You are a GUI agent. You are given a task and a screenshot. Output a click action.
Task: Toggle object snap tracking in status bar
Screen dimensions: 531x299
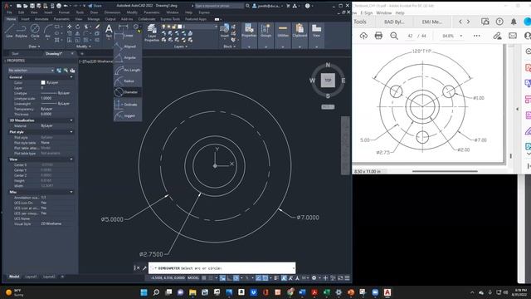pyautogui.click(x=258, y=278)
